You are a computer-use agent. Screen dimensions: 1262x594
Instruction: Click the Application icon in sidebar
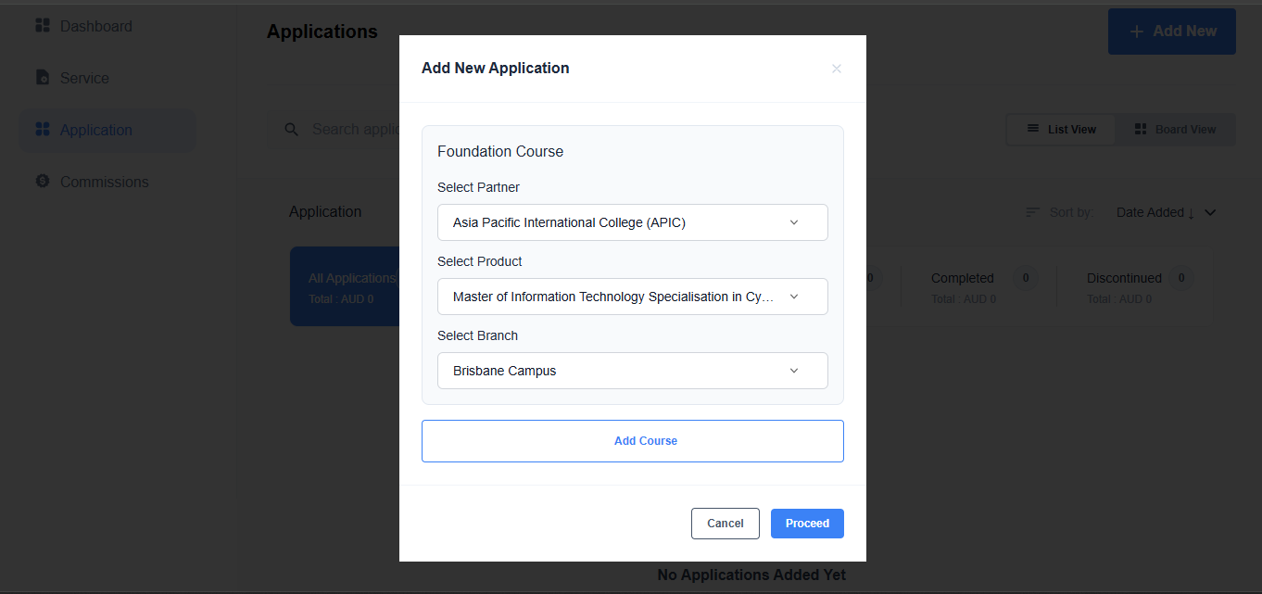(x=43, y=130)
